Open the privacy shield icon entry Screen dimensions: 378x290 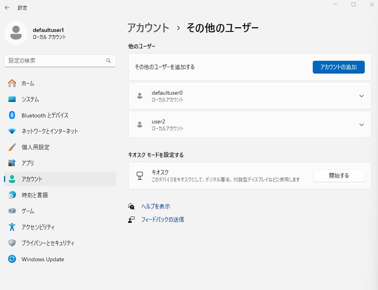12,243
